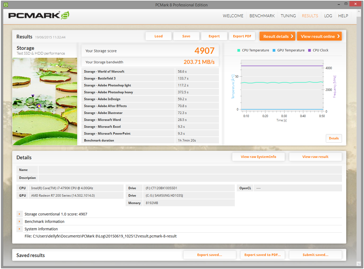Select Storage - Adobe Photoshop light row

point(150,85)
